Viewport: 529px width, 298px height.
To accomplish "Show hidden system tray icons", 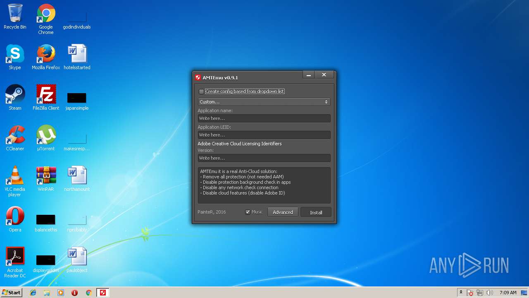I will tap(461, 293).
